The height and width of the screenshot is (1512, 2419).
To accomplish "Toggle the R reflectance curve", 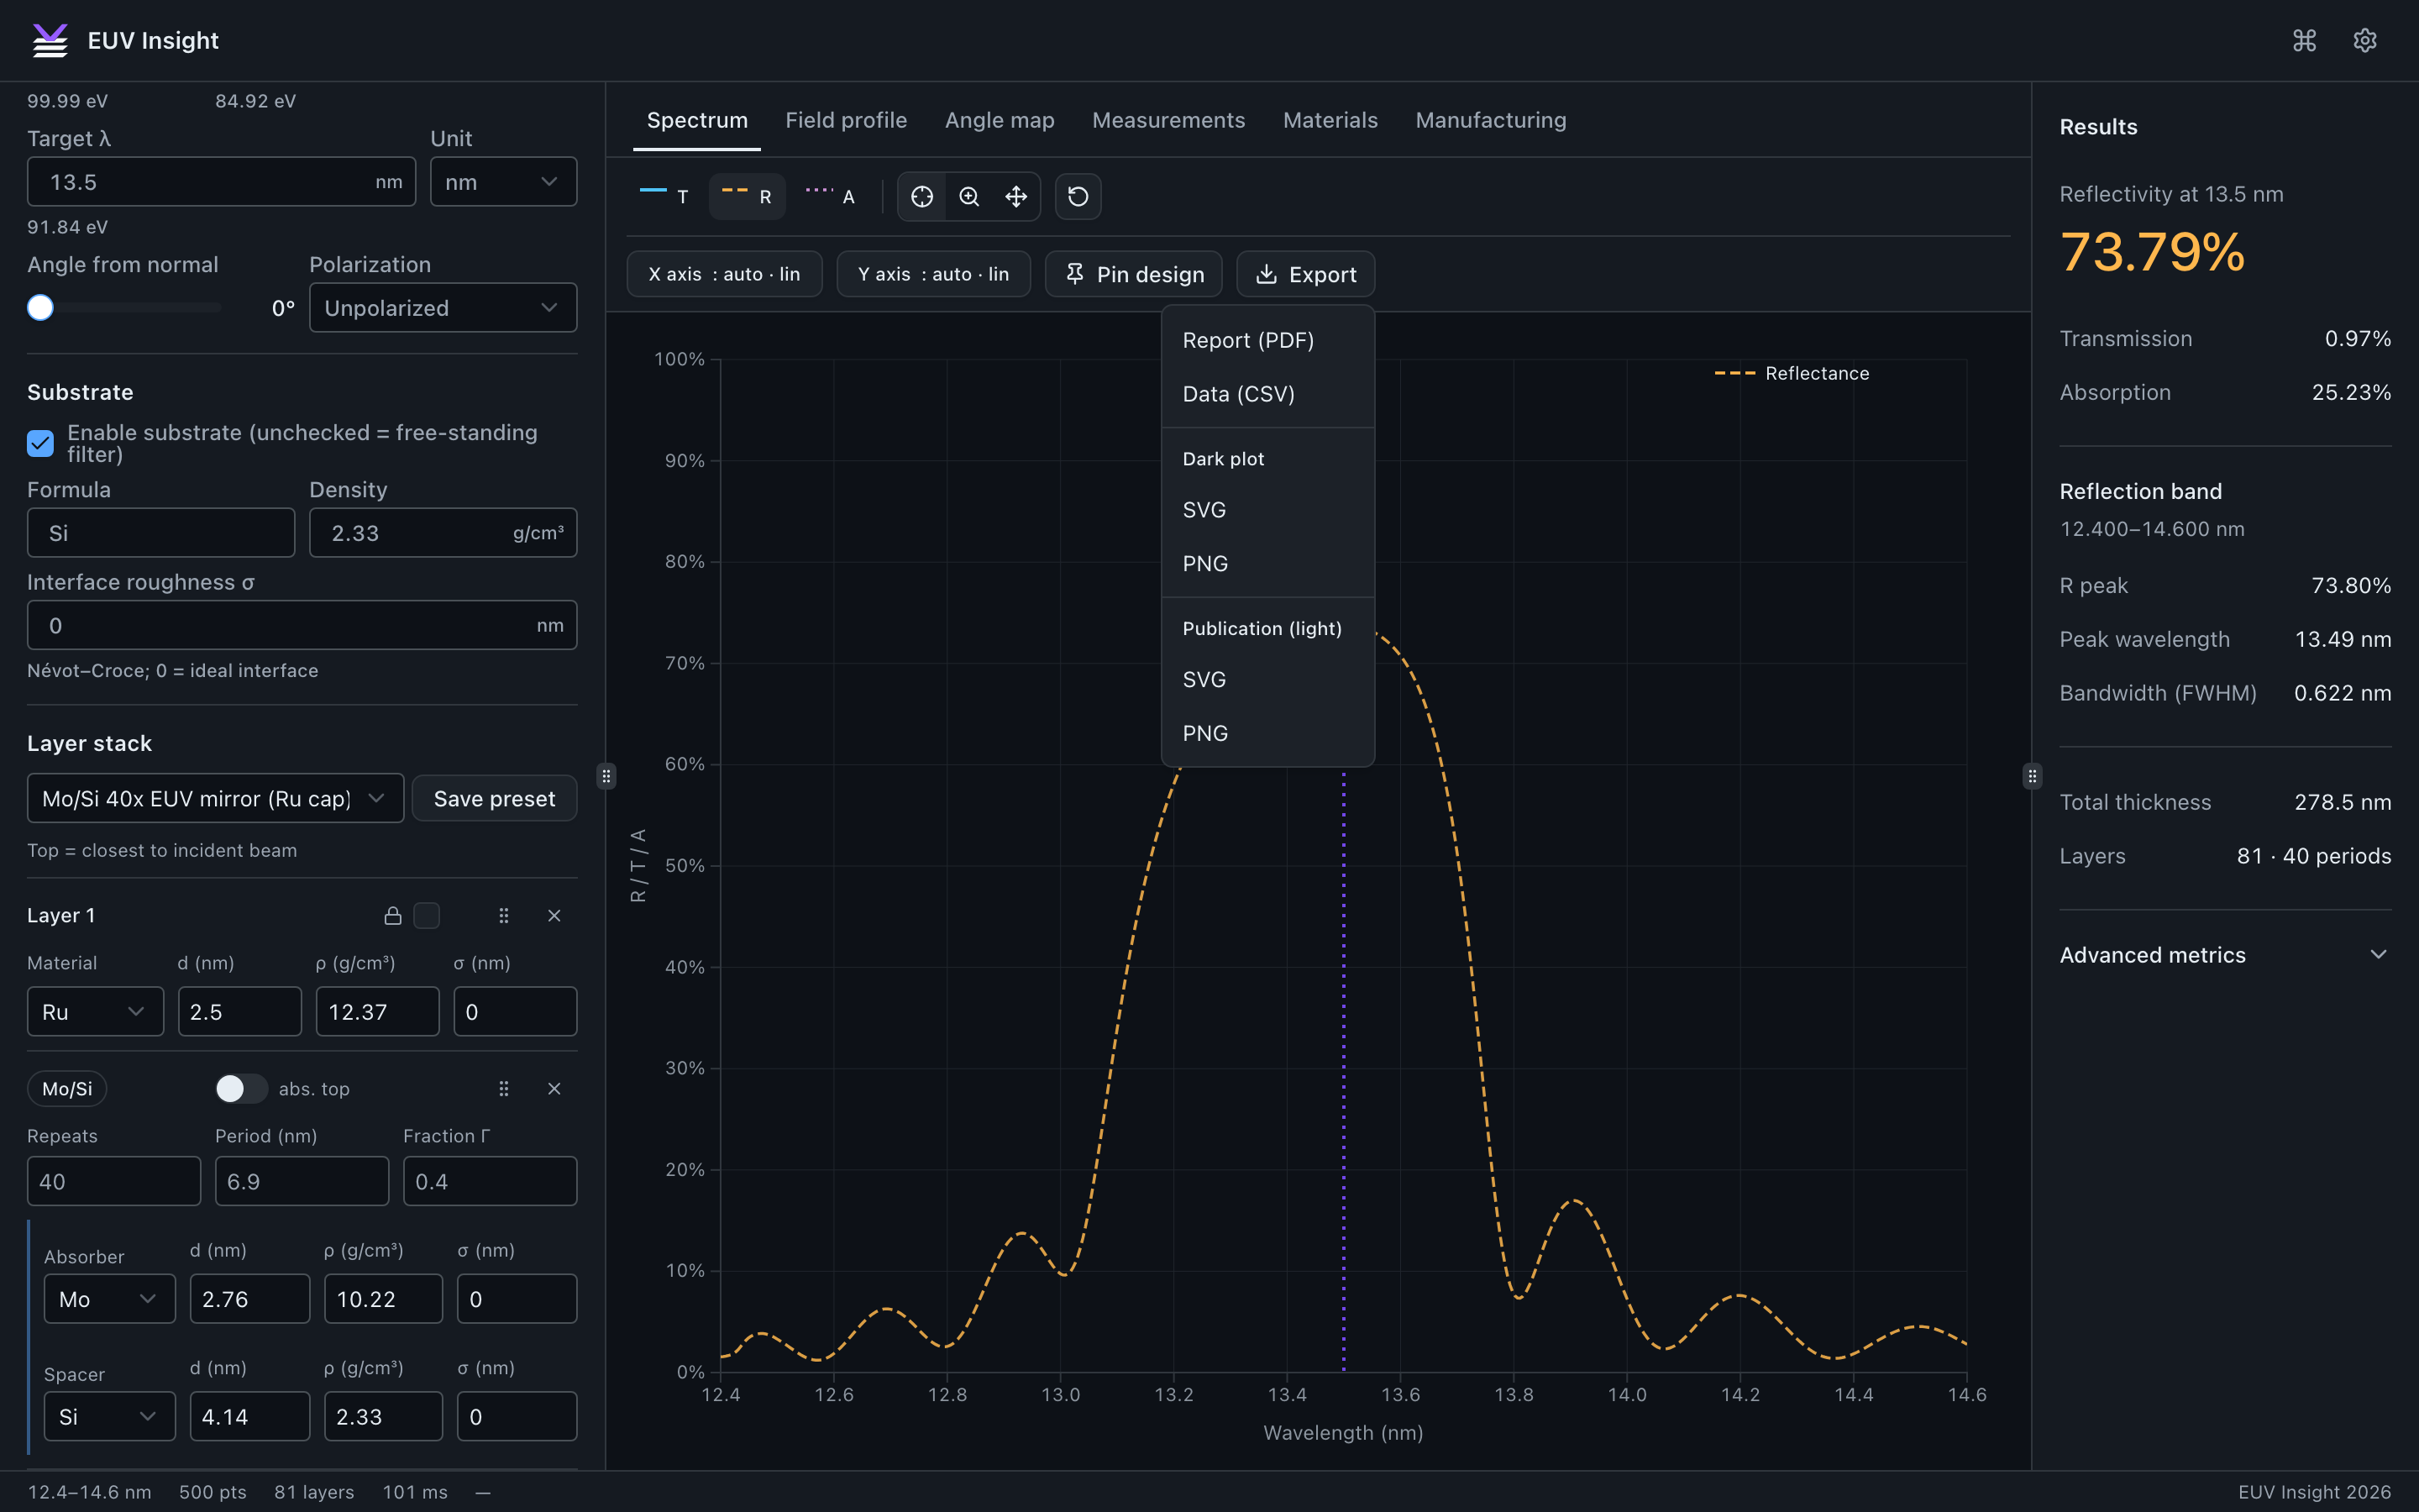I will [747, 196].
